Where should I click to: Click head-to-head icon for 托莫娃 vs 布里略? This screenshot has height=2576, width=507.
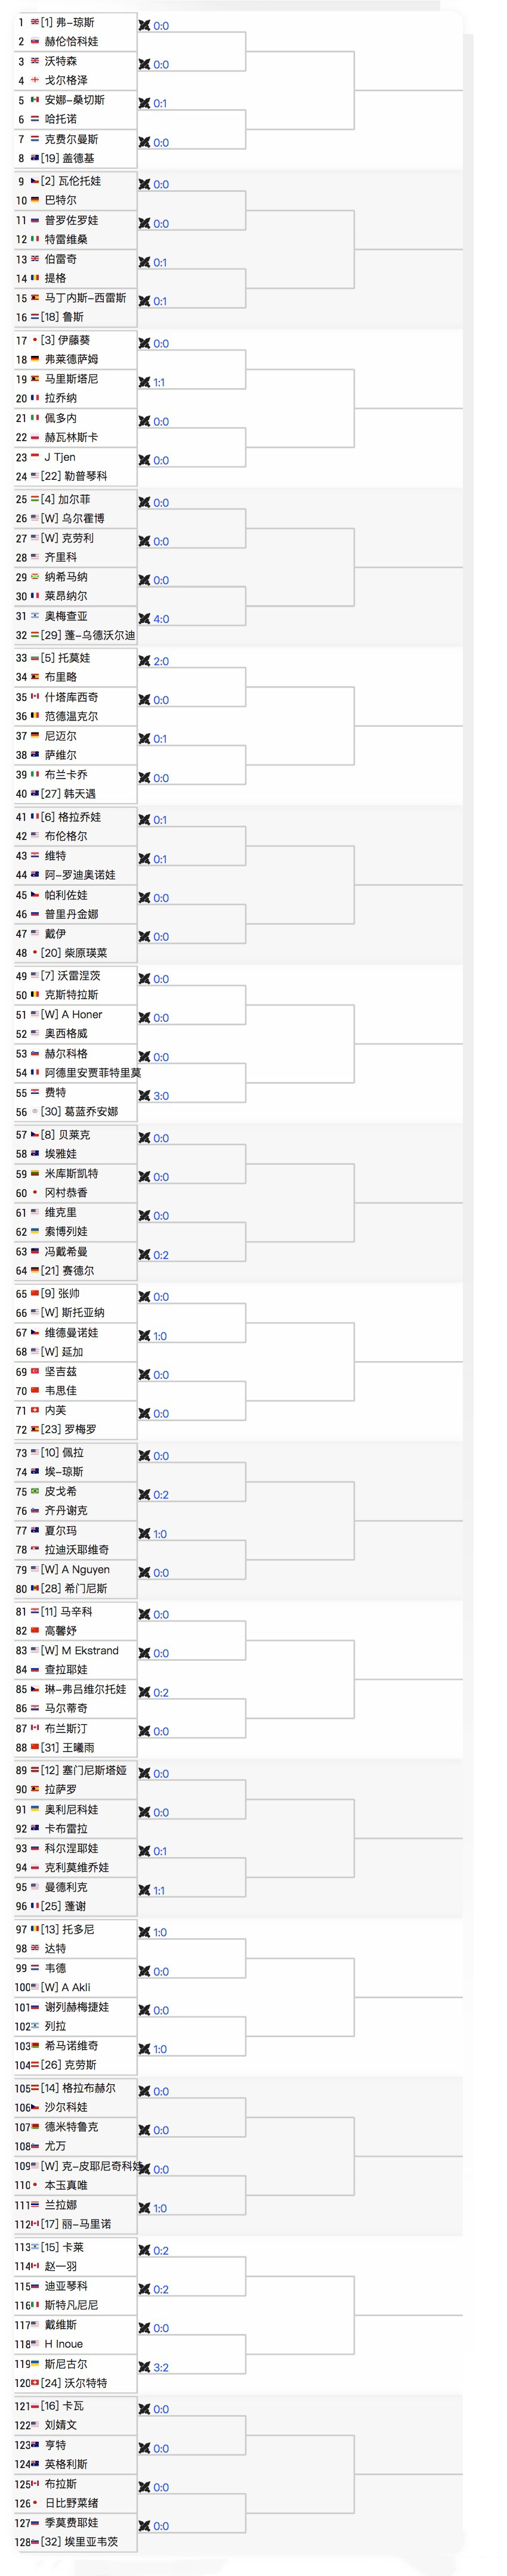pos(144,661)
